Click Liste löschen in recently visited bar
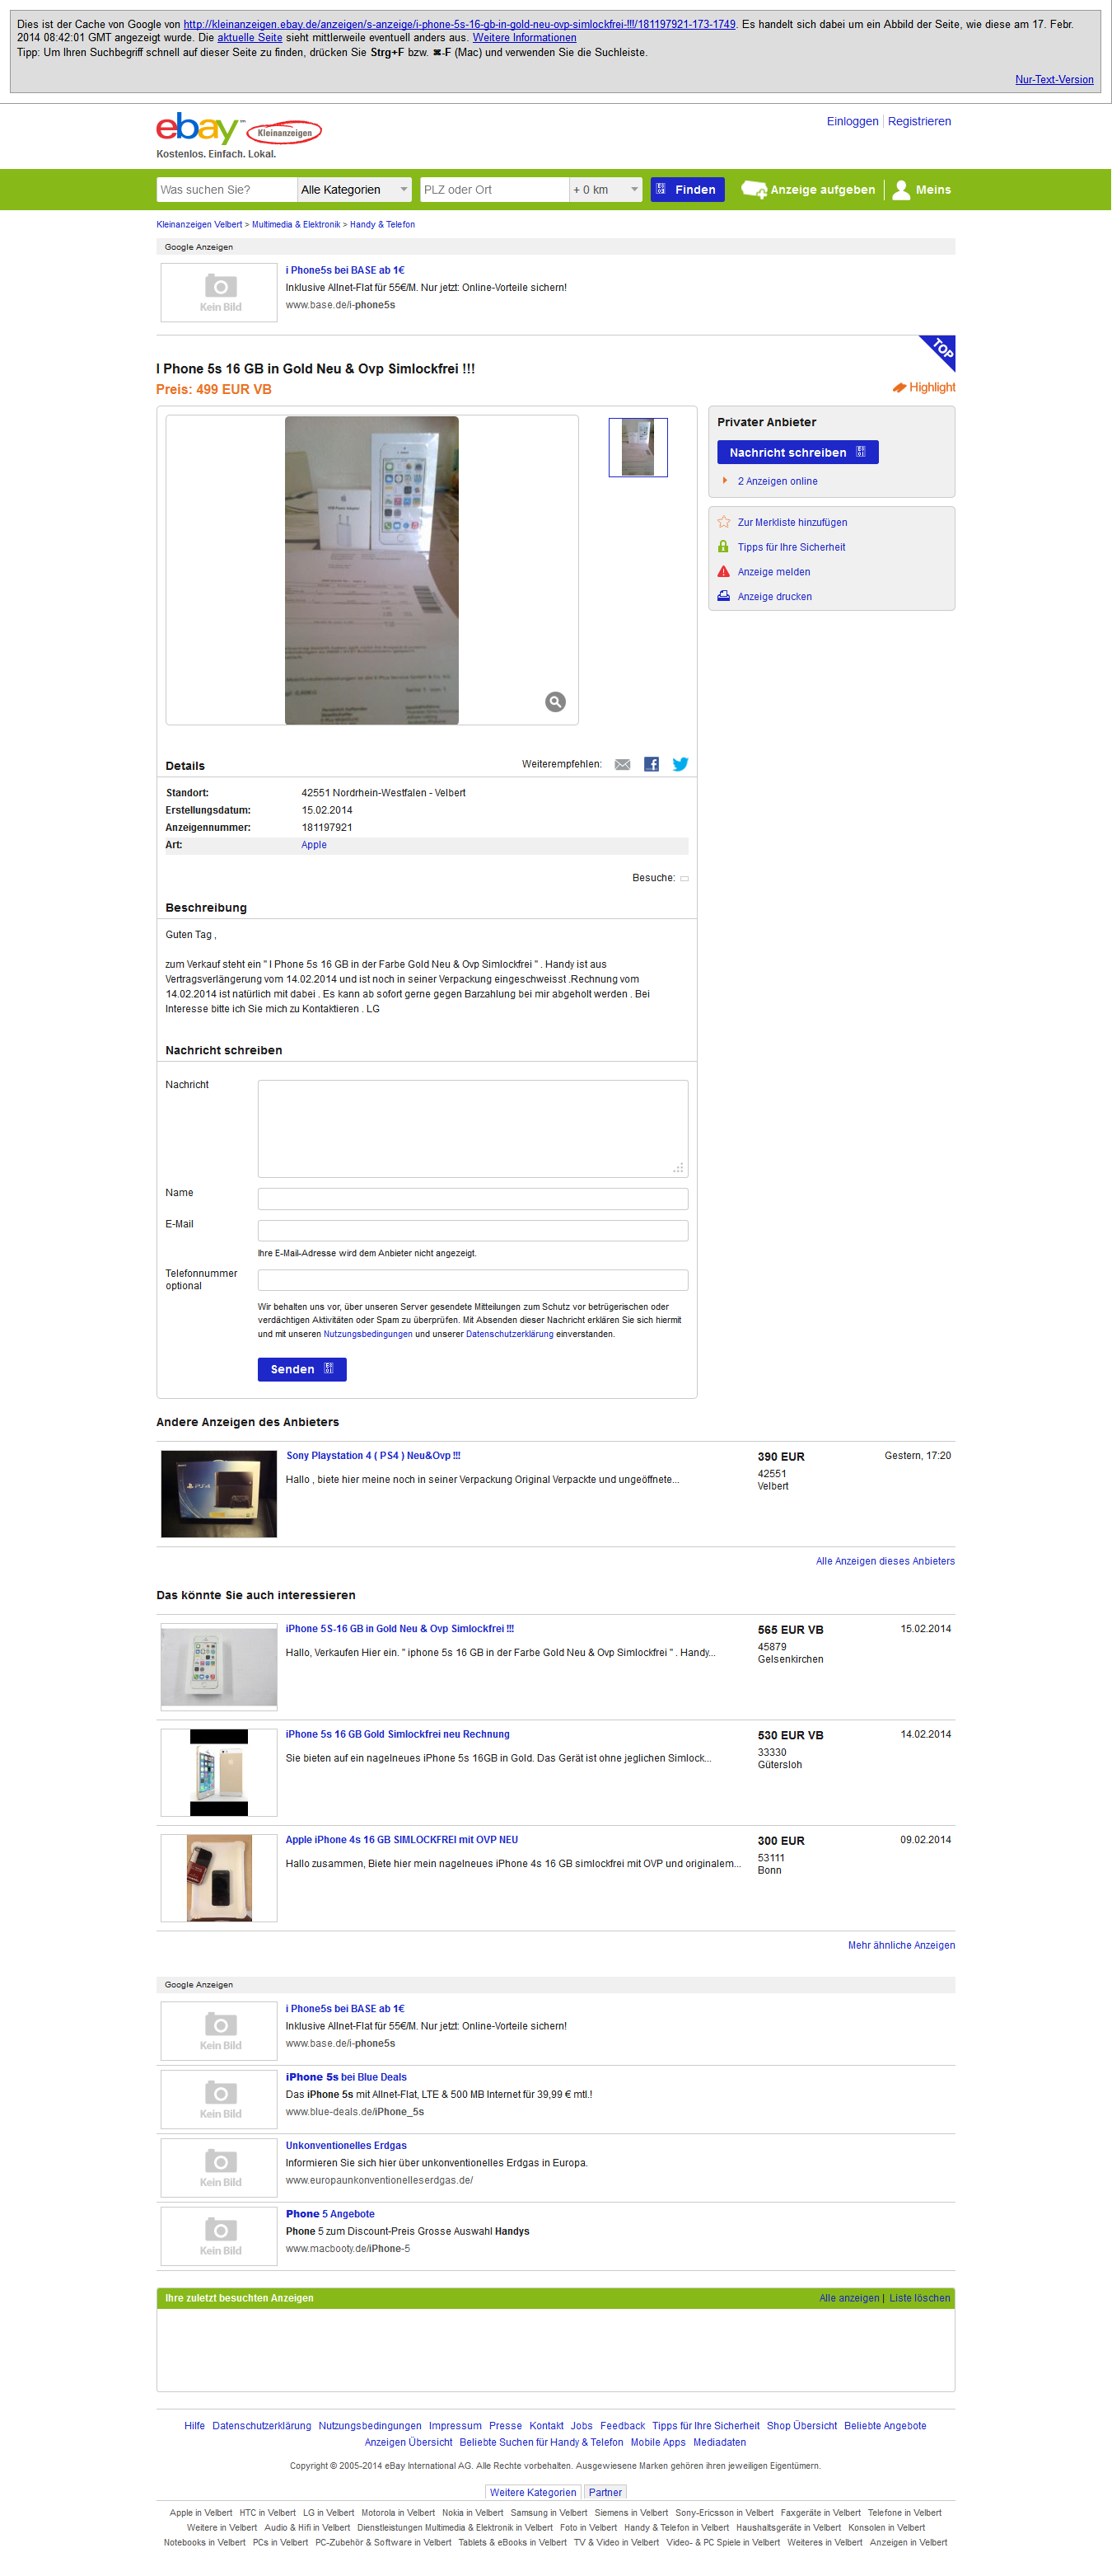Image resolution: width=1112 pixels, height=2576 pixels. click(919, 2297)
